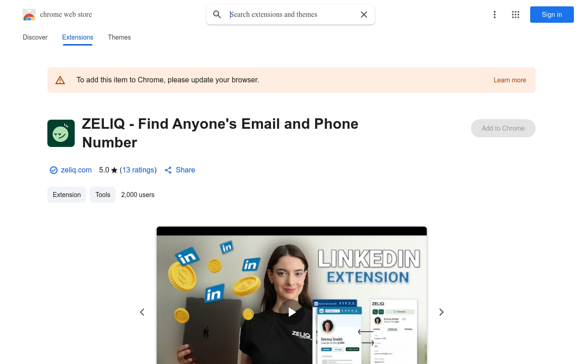Viewport: 583px width, 364px height.
Task: Click the 5.0 rating value
Action: [x=104, y=170]
